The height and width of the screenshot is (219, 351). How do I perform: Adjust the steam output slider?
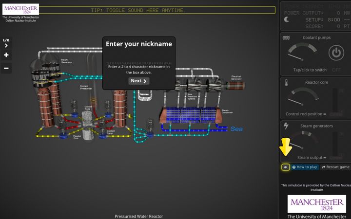(x=335, y=145)
